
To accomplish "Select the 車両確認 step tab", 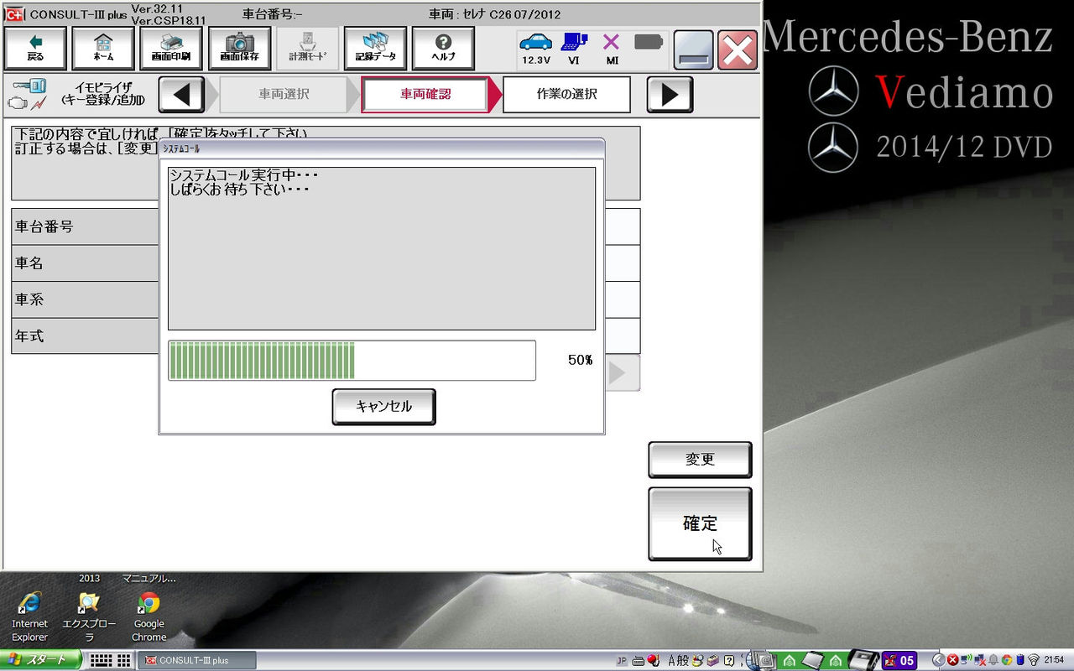I will 425,94.
